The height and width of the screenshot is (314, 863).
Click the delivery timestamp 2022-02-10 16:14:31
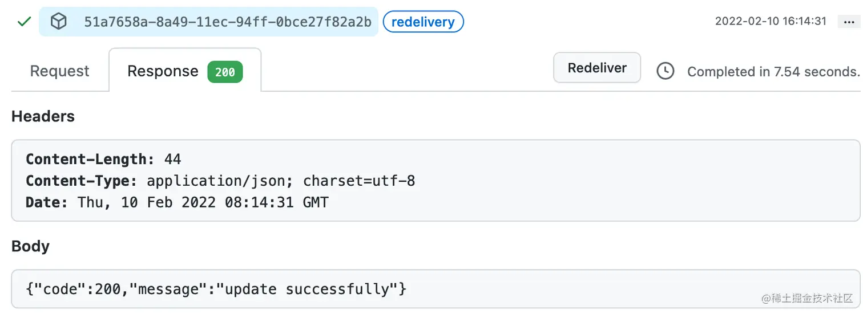pyautogui.click(x=771, y=22)
